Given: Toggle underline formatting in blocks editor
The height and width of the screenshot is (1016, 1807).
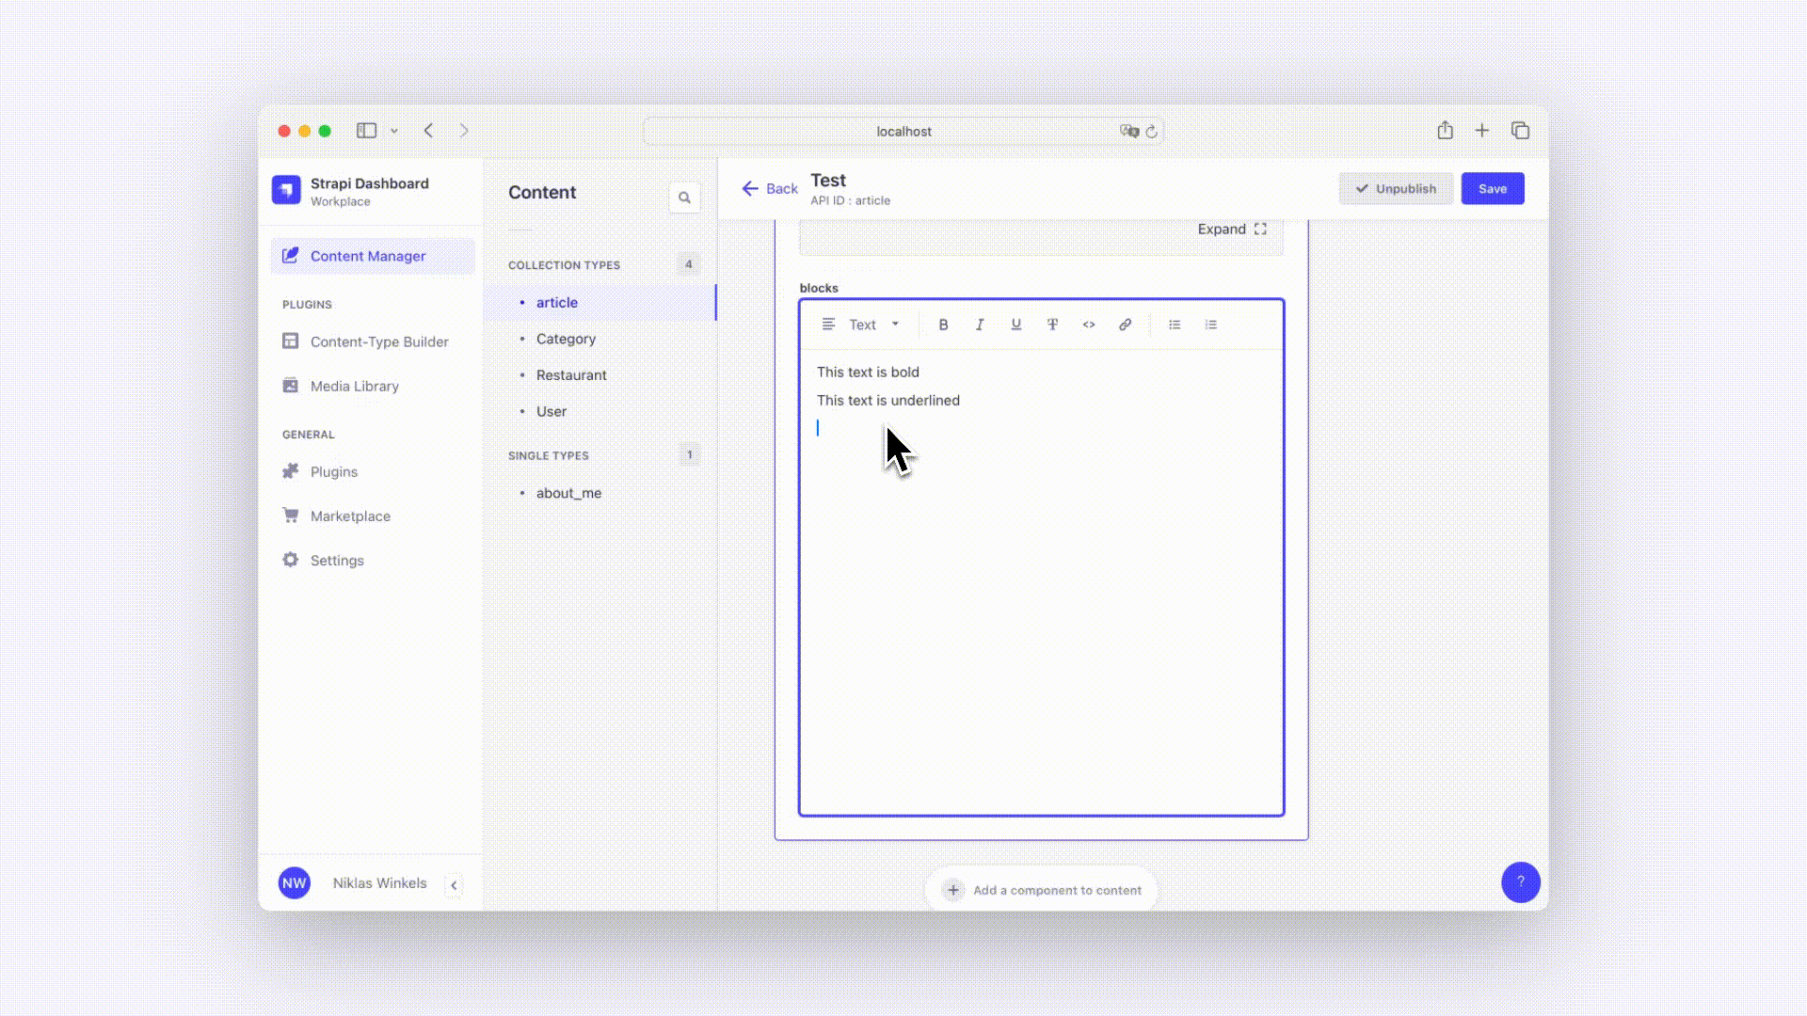Looking at the screenshot, I should 1016,325.
